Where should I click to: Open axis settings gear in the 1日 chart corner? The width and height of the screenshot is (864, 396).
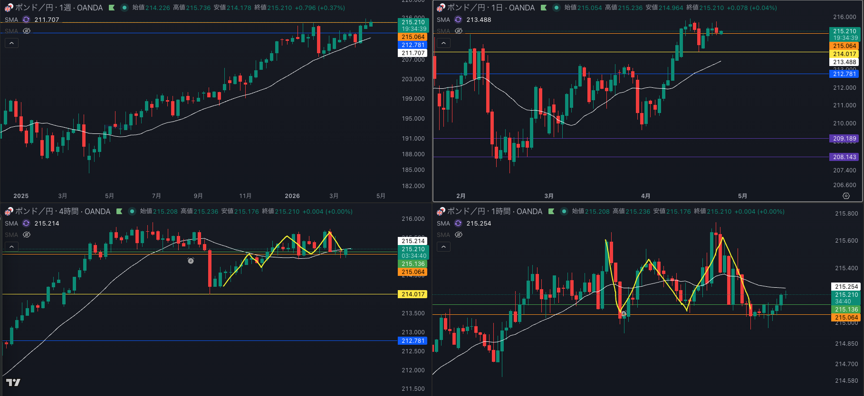coord(846,196)
